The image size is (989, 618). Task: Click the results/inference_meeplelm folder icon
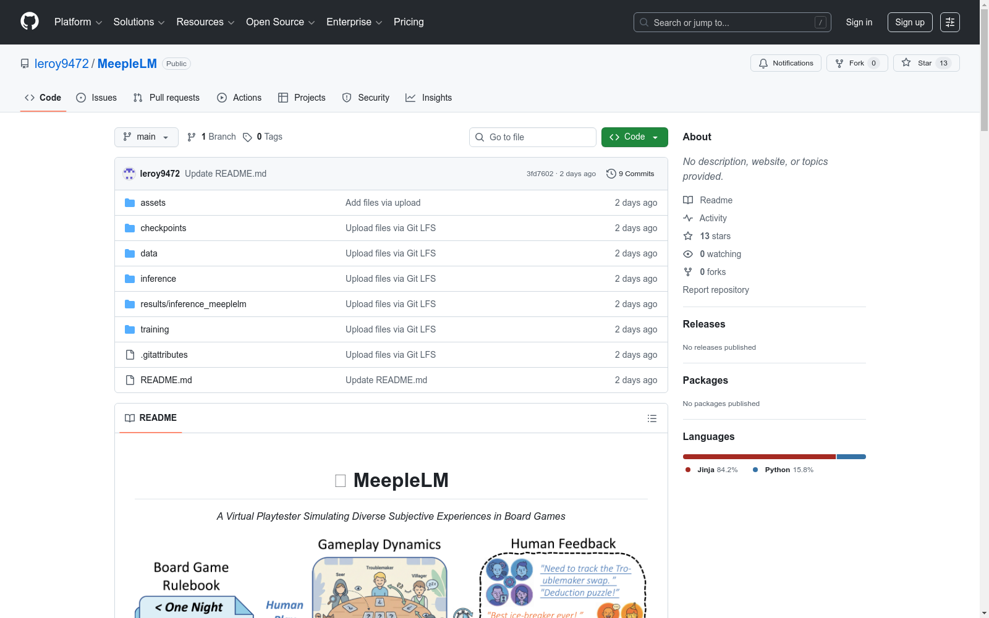130,304
